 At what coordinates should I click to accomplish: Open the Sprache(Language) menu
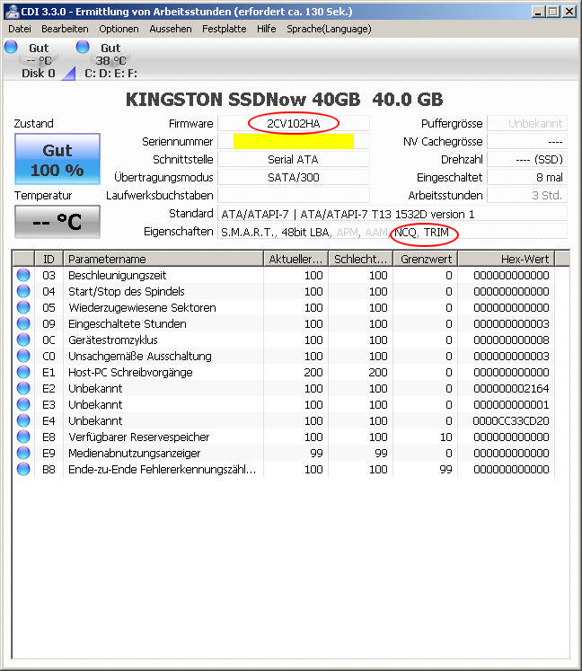pos(329,29)
